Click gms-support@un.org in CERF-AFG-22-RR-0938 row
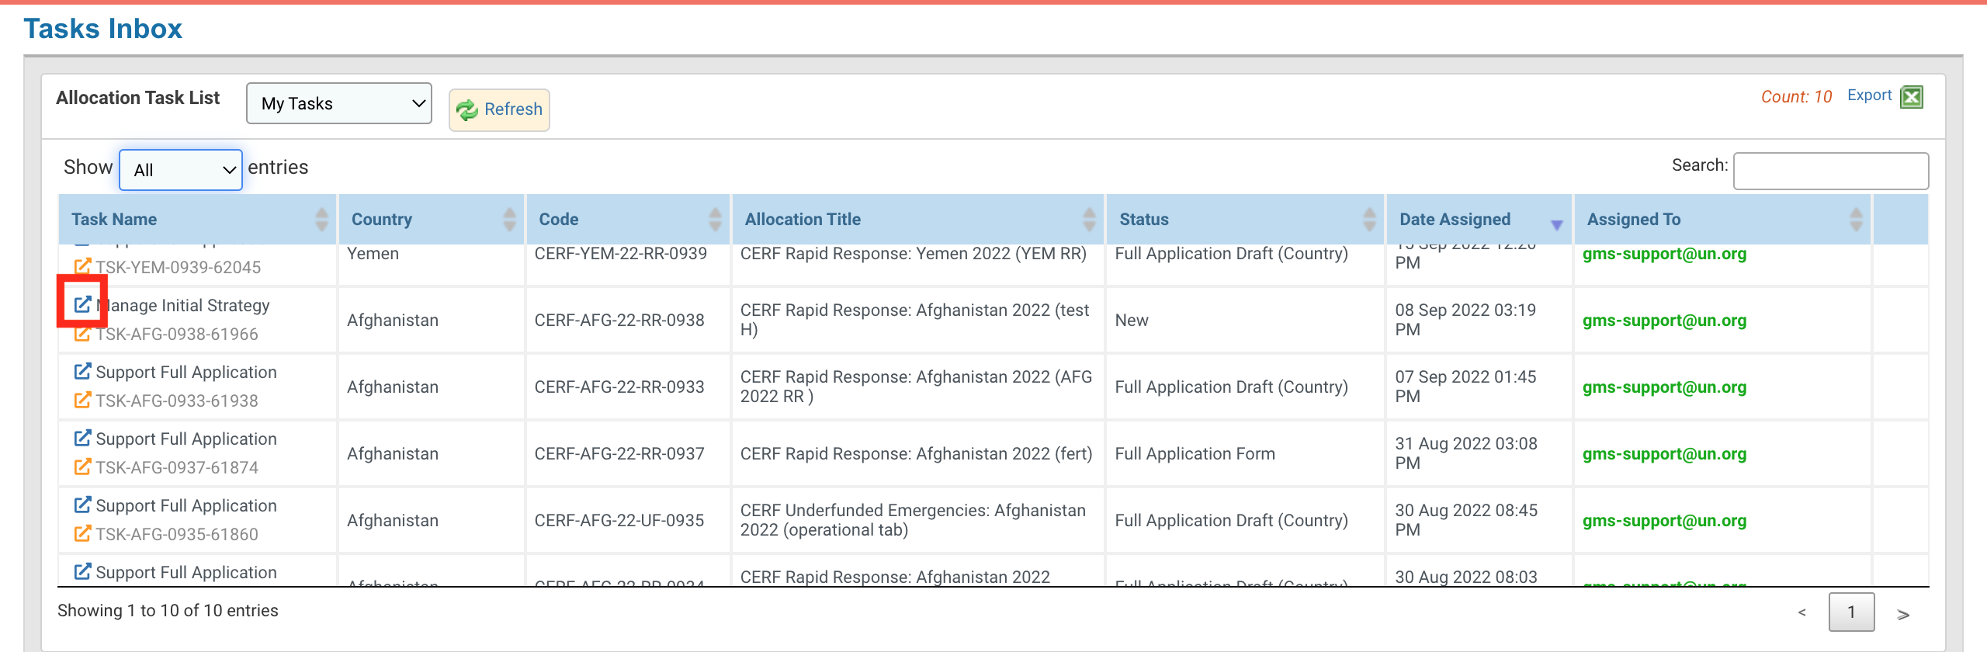The width and height of the screenshot is (1987, 652). 1664,321
